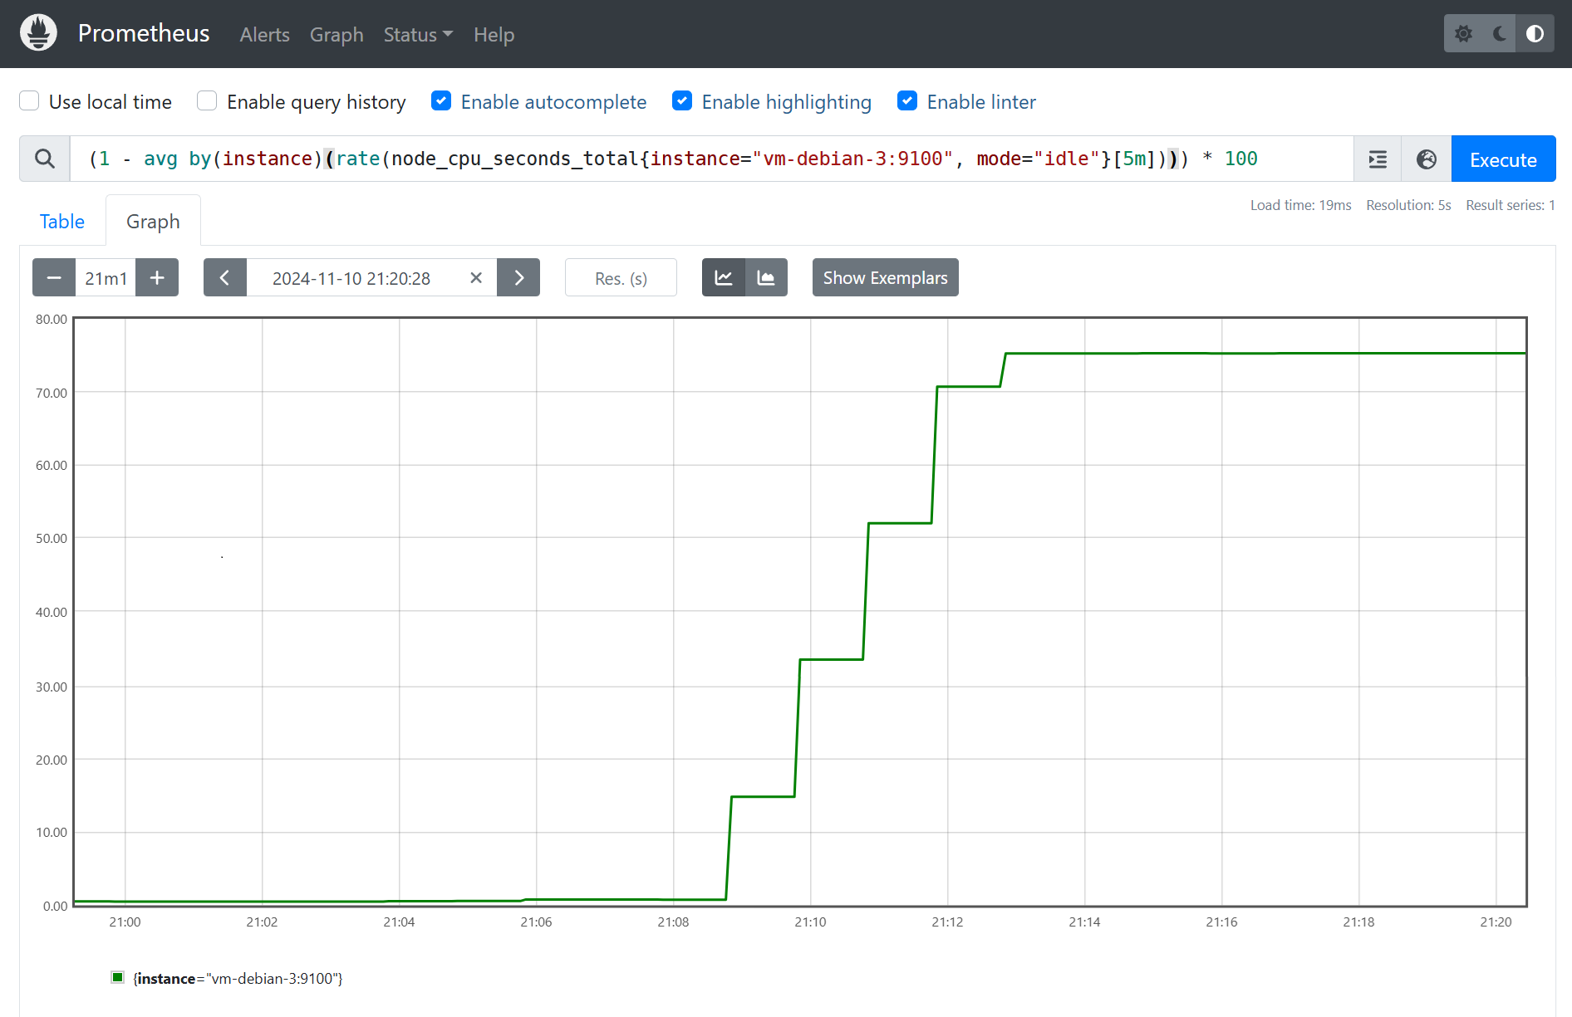The image size is (1572, 1017).
Task: Click the 21:20 x-axis label
Action: 1496,922
